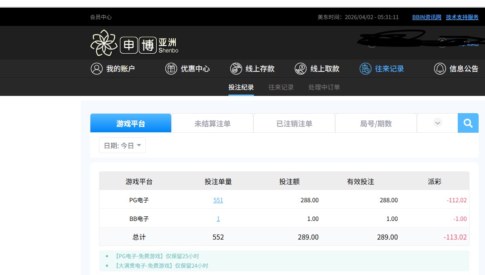Click the BB电子 bet count link 1
Viewport: 485px width, 275px height.
coord(218,219)
